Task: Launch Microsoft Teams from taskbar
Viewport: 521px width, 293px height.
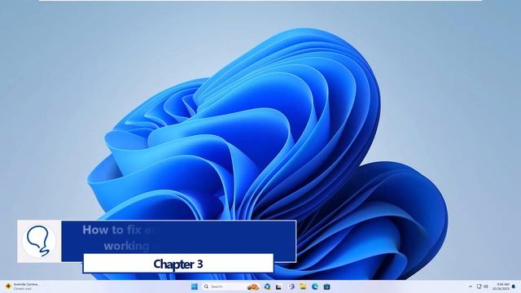Action: 291,286
